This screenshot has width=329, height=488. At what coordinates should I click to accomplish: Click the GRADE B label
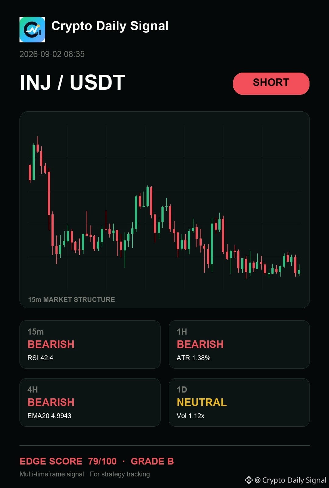(152, 461)
